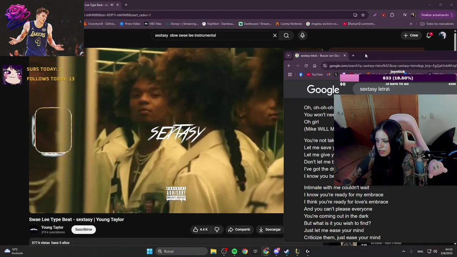The width and height of the screenshot is (457, 257).
Task: Open Cuenta Nintendo bookmark
Action: click(x=289, y=24)
